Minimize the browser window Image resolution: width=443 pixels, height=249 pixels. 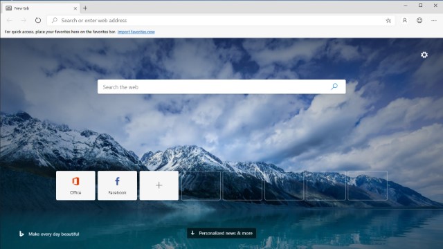(406, 6)
